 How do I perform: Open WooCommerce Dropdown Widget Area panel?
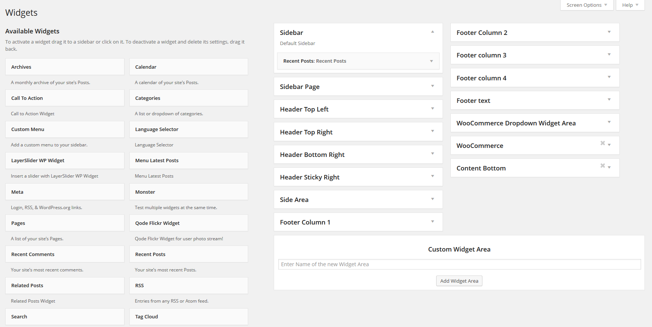(x=609, y=122)
